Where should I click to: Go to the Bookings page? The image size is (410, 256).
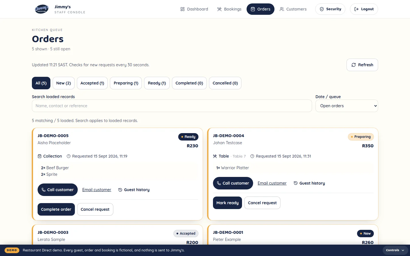pos(229,9)
